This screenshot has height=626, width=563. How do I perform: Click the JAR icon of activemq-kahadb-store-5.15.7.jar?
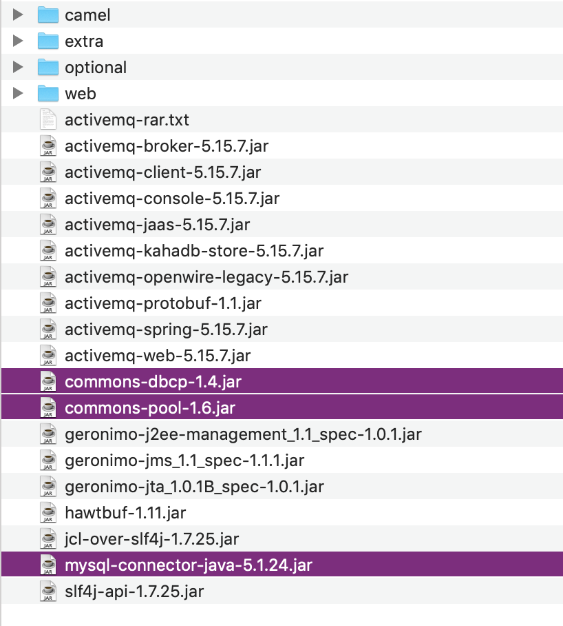[48, 250]
